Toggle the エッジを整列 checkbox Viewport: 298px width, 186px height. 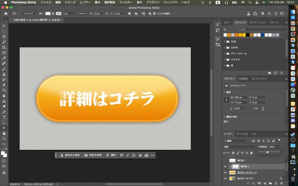[155, 14]
